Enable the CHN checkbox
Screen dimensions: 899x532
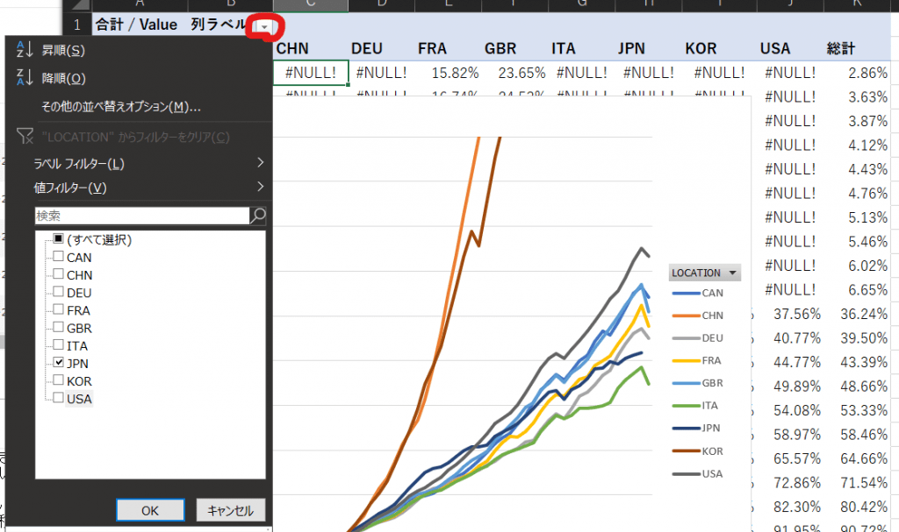[x=58, y=275]
